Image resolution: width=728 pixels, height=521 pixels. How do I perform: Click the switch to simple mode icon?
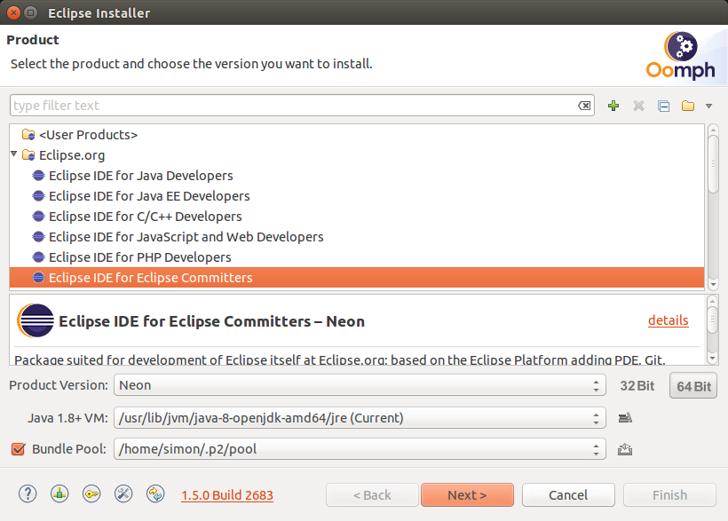(155, 493)
